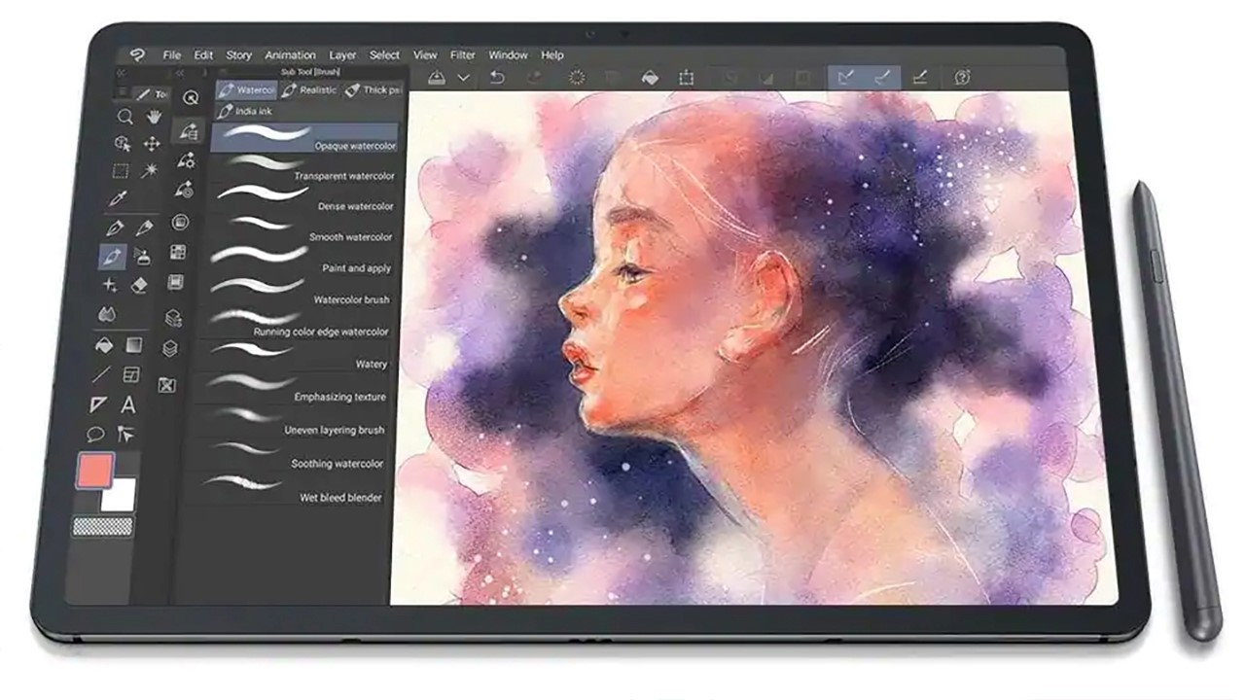
Task: Select the Figure line tool
Action: click(x=101, y=374)
